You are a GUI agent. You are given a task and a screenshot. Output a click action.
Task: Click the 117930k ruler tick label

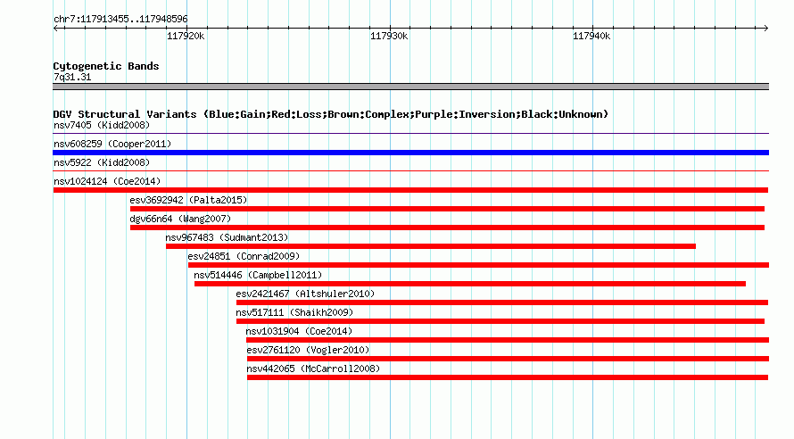click(389, 37)
